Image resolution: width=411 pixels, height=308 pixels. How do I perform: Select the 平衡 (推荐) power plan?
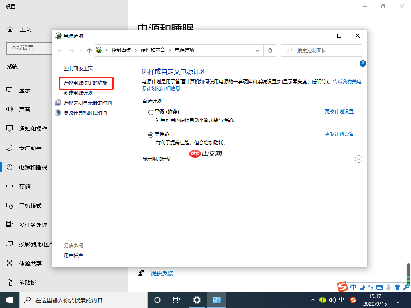pos(151,111)
